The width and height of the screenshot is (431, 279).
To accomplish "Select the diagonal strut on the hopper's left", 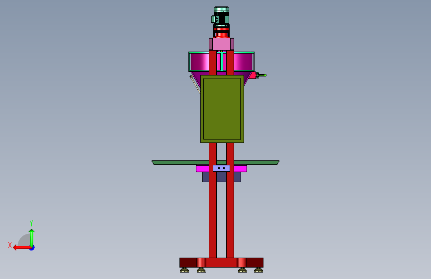I will tap(195, 84).
